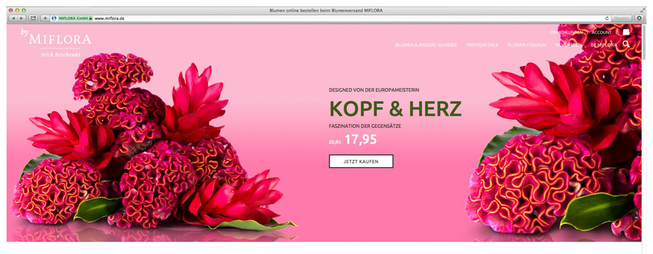
Task: Click the Reader button in address bar
Action: pos(622,18)
